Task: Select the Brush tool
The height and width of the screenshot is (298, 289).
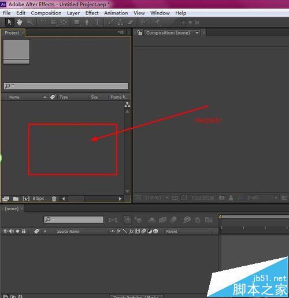Action: 110,23
